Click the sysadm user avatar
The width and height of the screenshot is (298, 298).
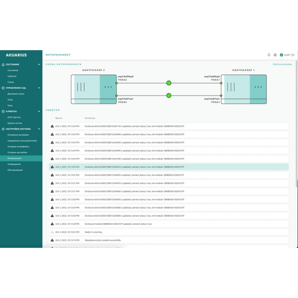[281, 55]
